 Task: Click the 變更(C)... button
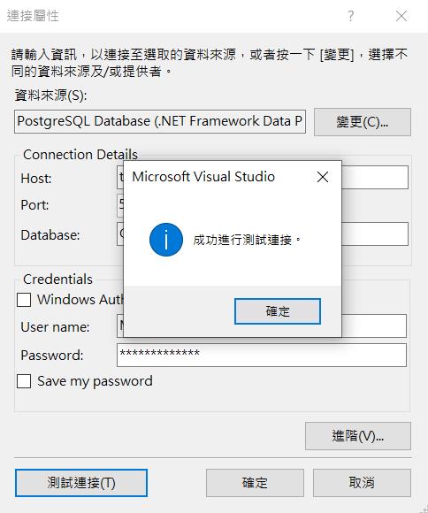[x=363, y=122]
